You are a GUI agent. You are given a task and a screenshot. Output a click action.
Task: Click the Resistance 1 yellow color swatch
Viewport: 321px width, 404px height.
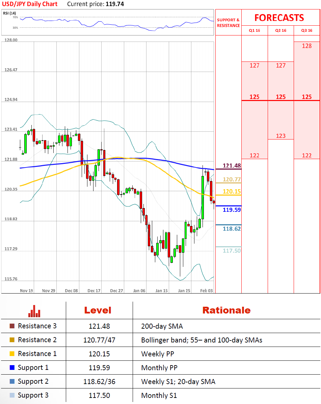[x=12, y=354]
